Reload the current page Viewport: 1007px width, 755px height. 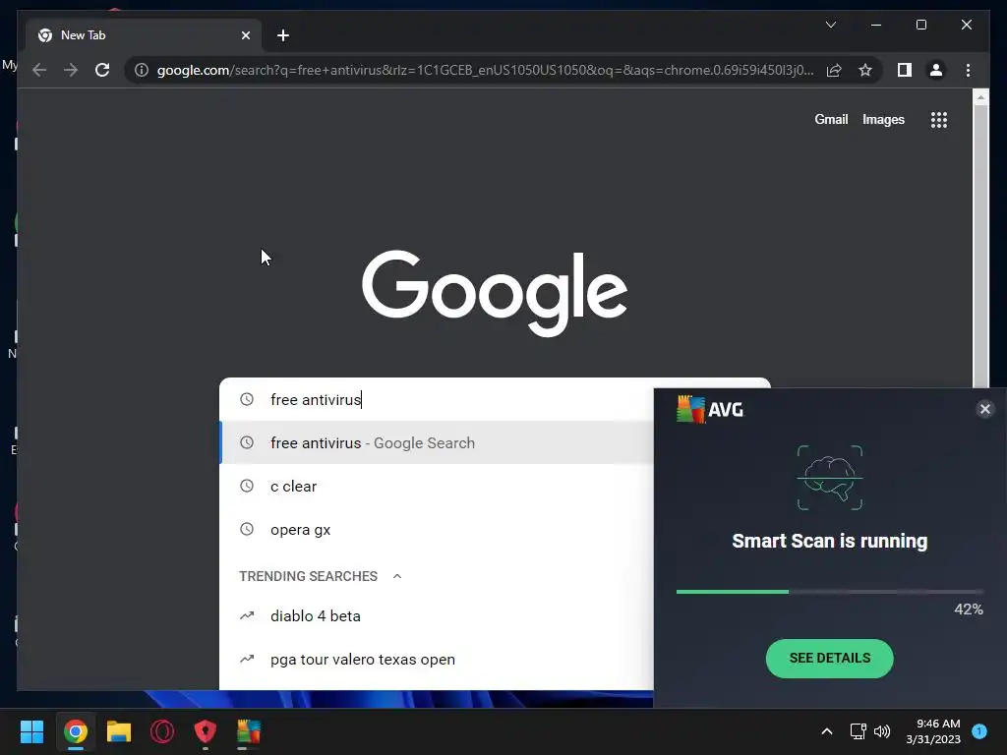click(102, 70)
